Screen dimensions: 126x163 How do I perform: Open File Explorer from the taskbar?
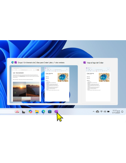coord(37,112)
